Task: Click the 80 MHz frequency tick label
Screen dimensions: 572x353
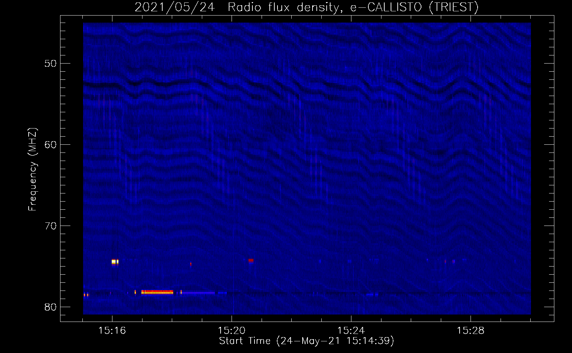Action: tap(51, 307)
